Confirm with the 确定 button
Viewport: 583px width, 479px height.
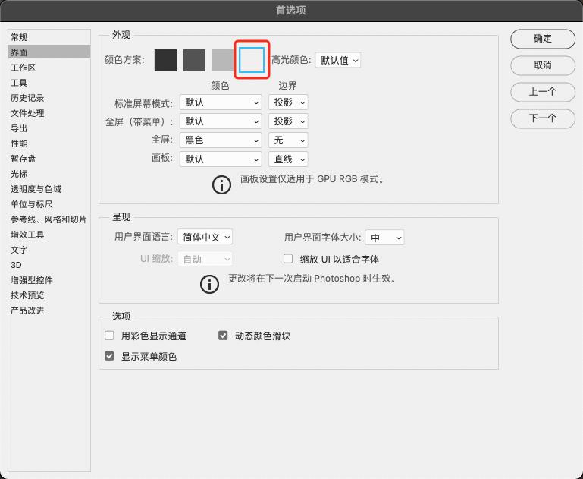click(x=543, y=39)
